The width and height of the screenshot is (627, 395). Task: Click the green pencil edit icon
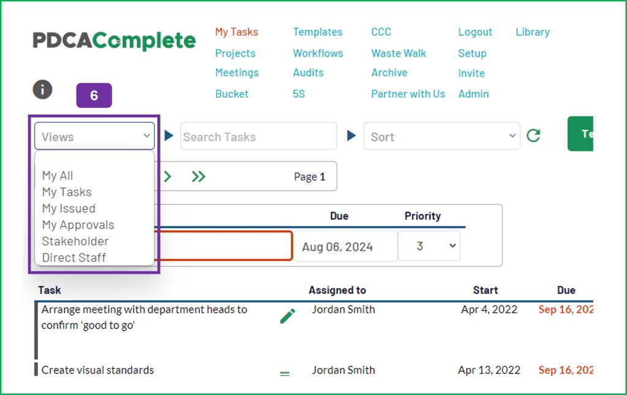tap(287, 316)
